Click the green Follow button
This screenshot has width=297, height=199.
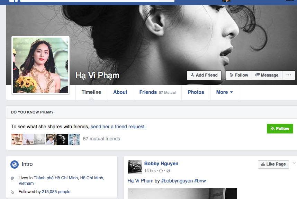(x=280, y=129)
